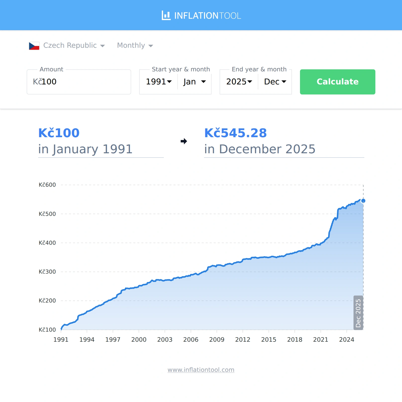Image resolution: width=402 pixels, height=402 pixels.
Task: Open the Czech Republic country dropdown
Action: (74, 45)
